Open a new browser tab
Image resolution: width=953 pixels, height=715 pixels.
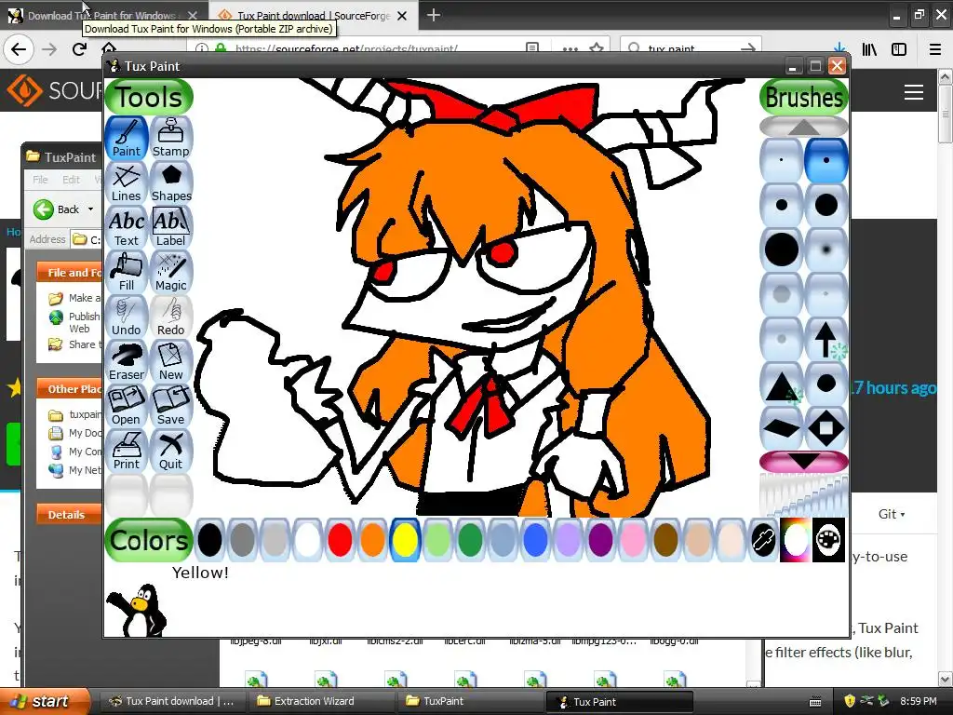coord(434,15)
